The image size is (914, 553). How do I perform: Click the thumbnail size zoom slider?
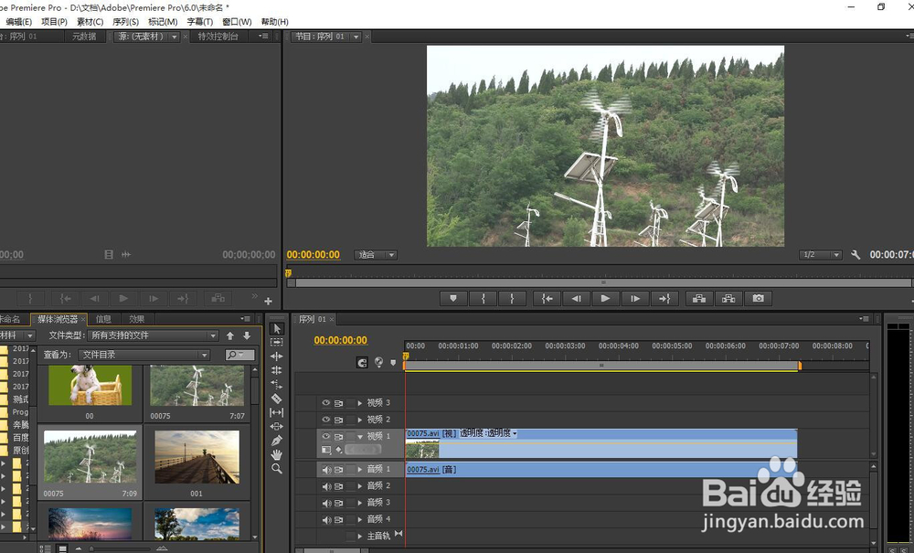(x=91, y=548)
